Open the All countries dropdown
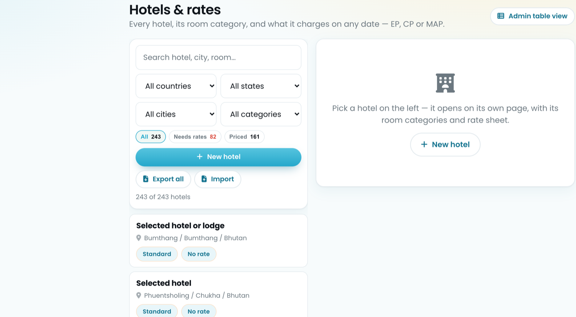 click(x=176, y=86)
